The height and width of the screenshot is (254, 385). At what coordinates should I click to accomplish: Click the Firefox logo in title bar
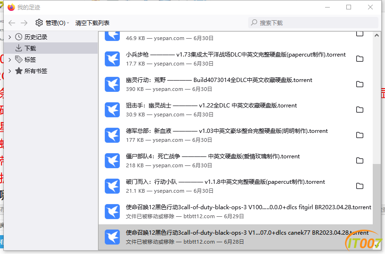coord(11,8)
